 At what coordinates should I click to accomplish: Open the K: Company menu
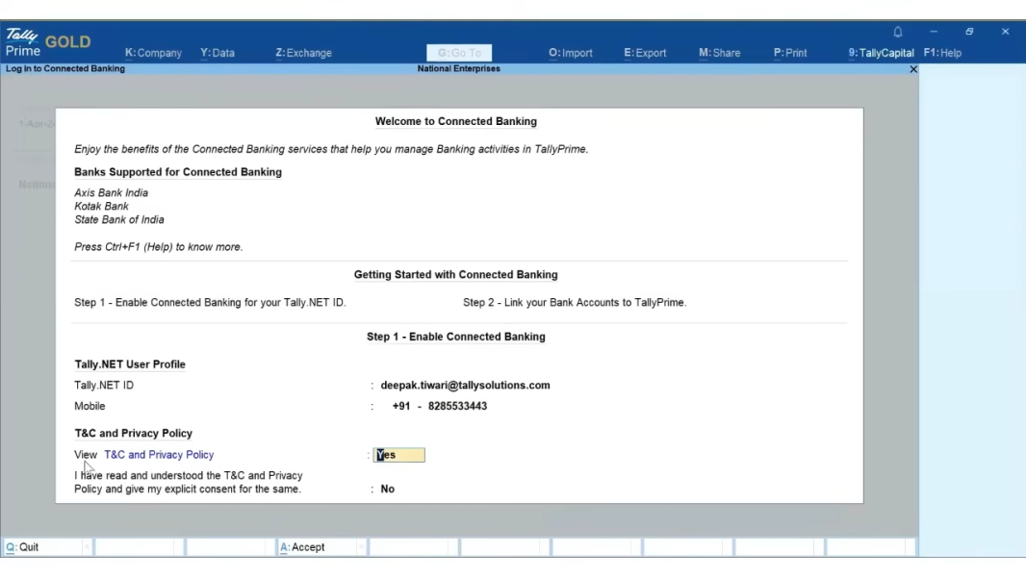[153, 53]
